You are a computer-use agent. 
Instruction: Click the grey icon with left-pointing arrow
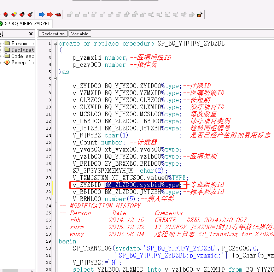86,14
